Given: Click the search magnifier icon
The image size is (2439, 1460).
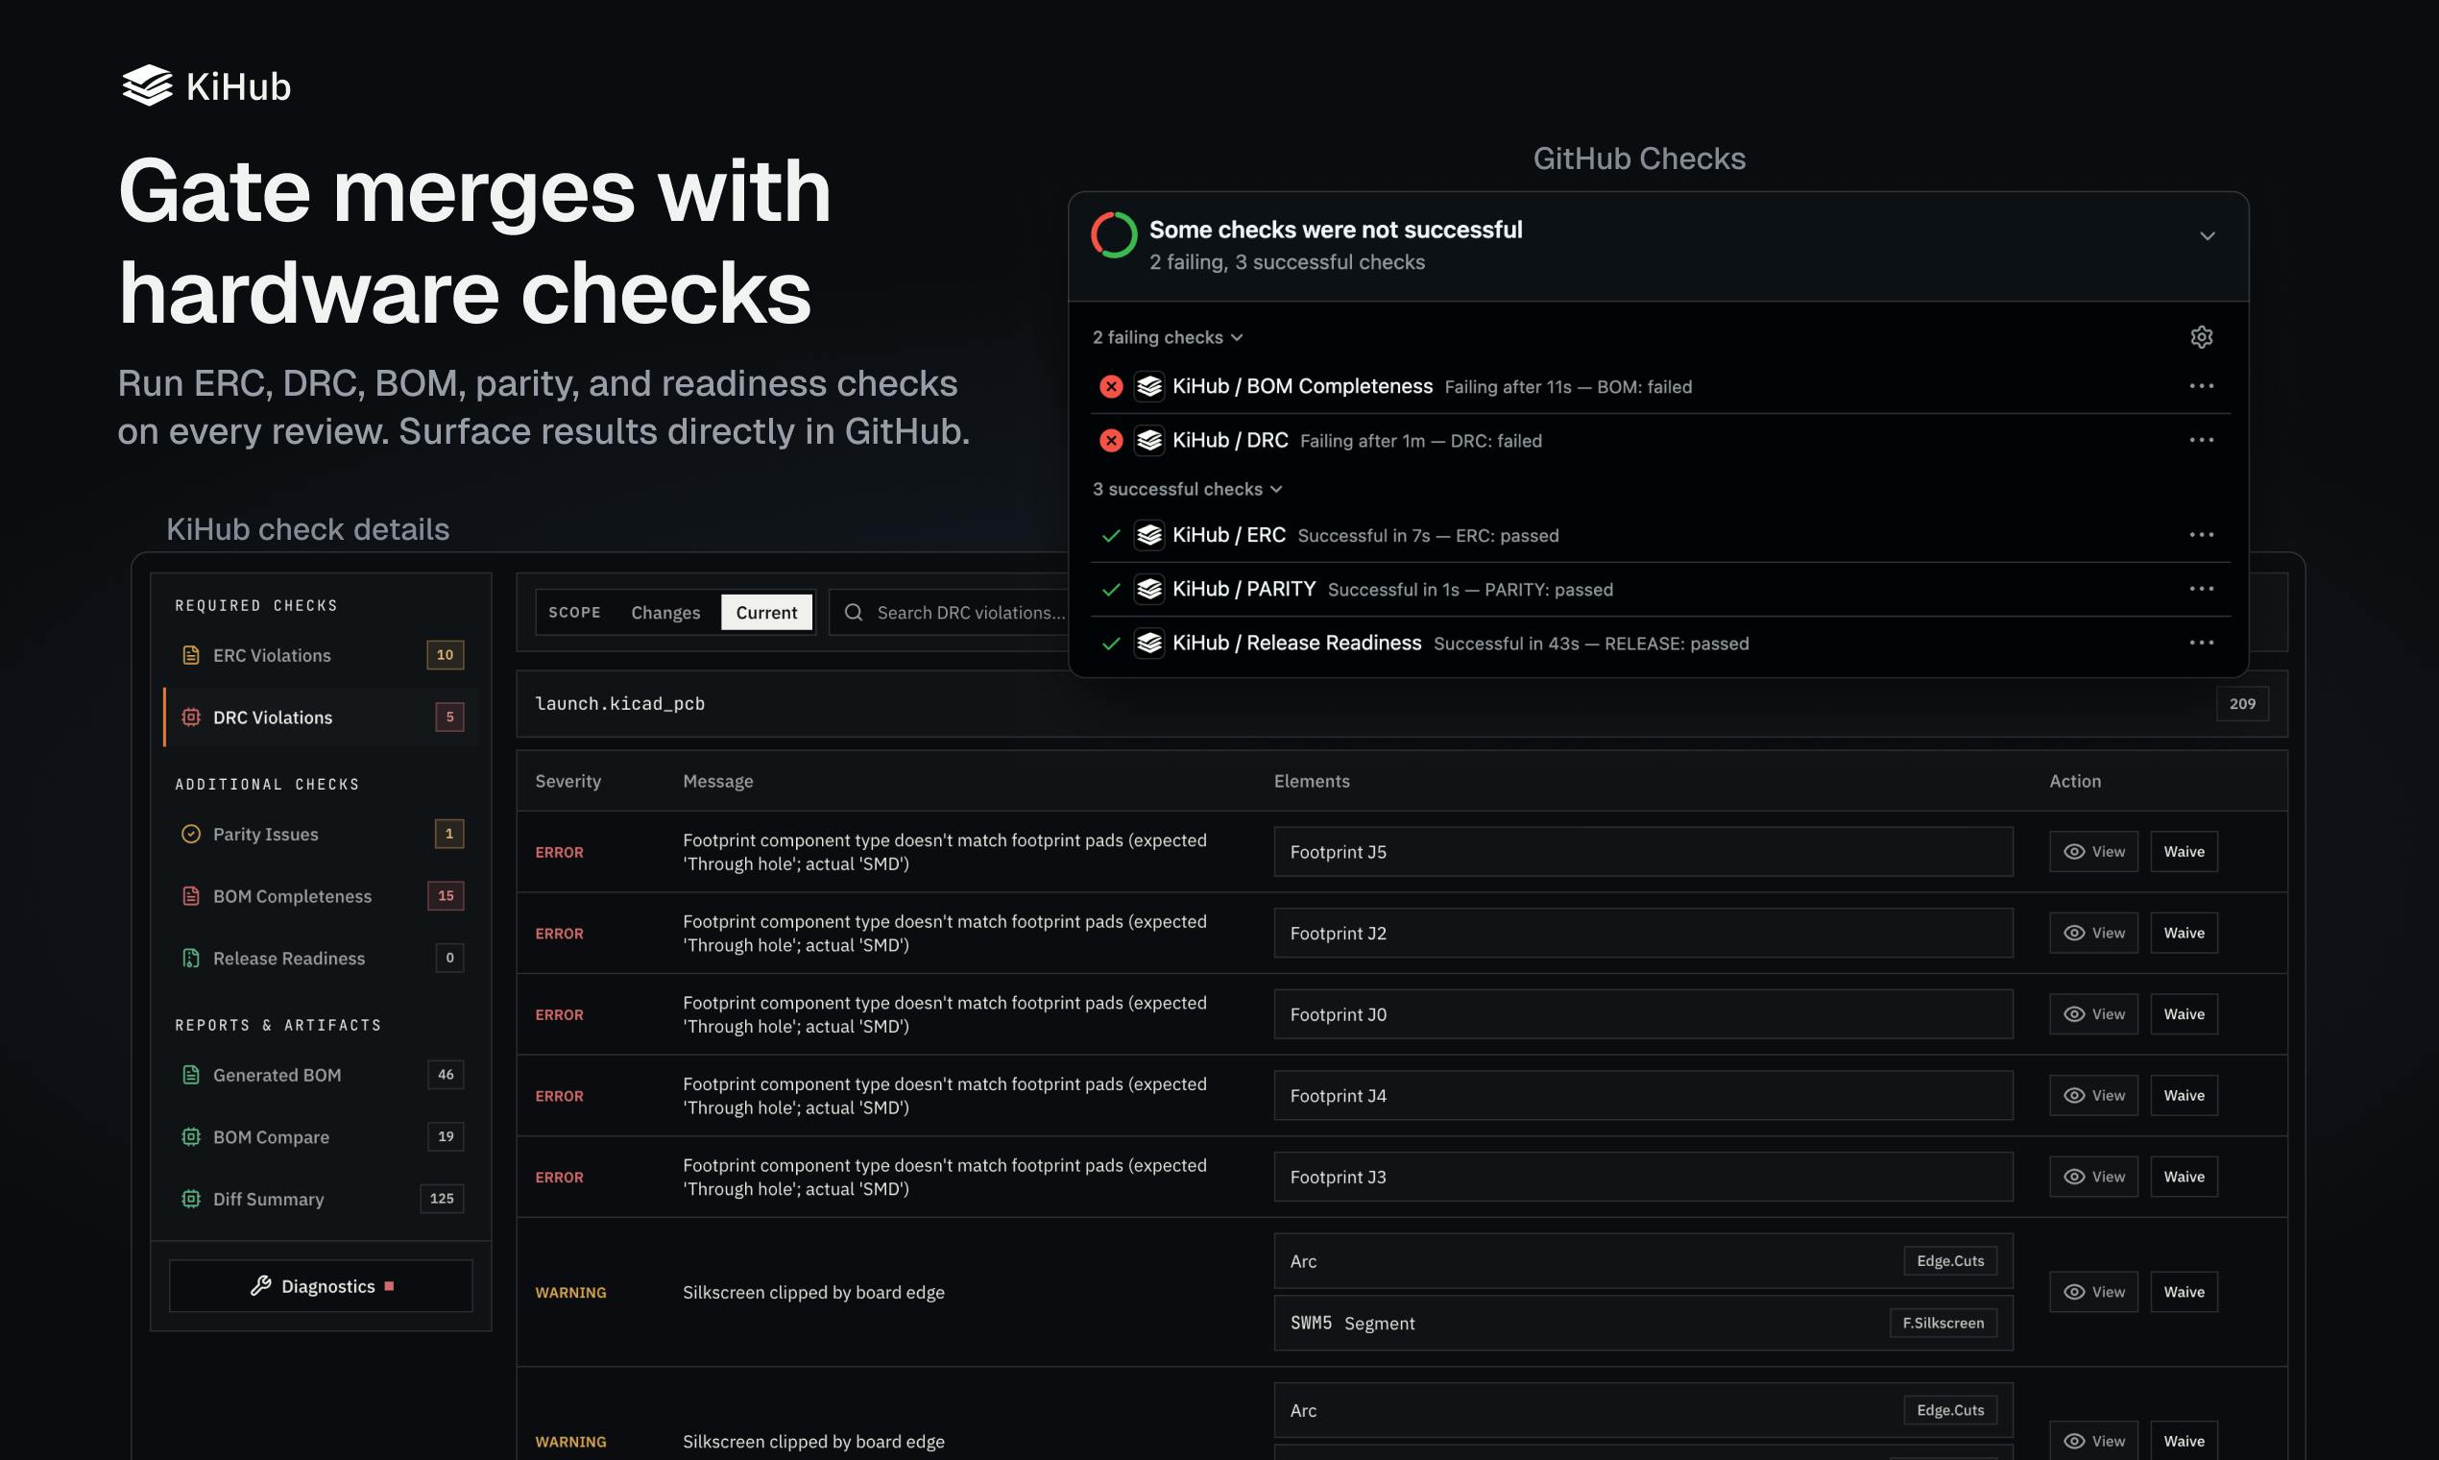Looking at the screenshot, I should pyautogui.click(x=854, y=612).
